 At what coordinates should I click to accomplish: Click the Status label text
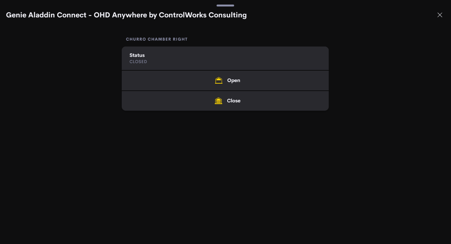(137, 55)
